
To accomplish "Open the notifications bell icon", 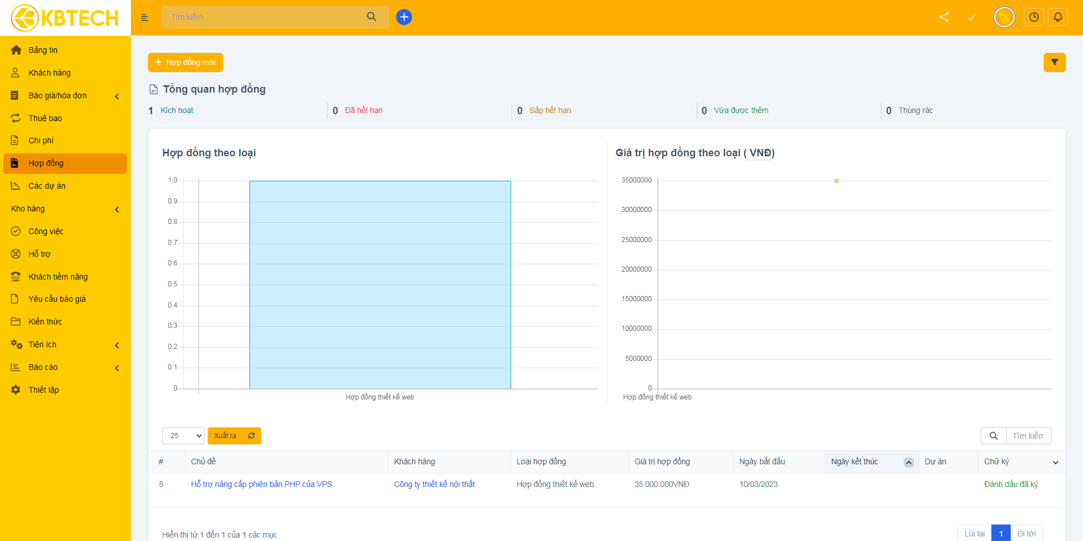I will click(x=1057, y=17).
